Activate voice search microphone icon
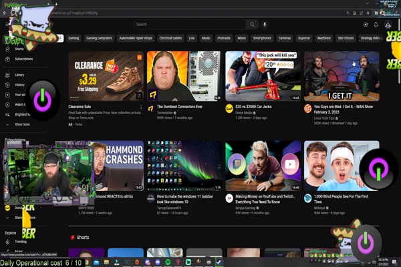 pyautogui.click(x=265, y=25)
